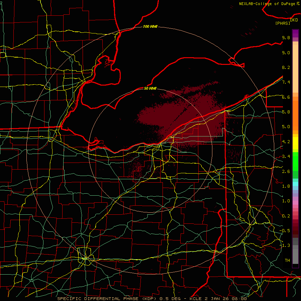Select the 9.0 value on the scale
Viewport: 301px width, 301px height.
[286, 53]
